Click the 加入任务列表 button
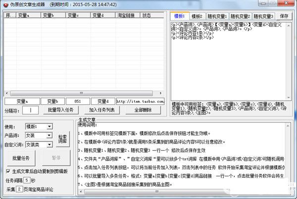This screenshot has height=199, width=297. pos(102,110)
